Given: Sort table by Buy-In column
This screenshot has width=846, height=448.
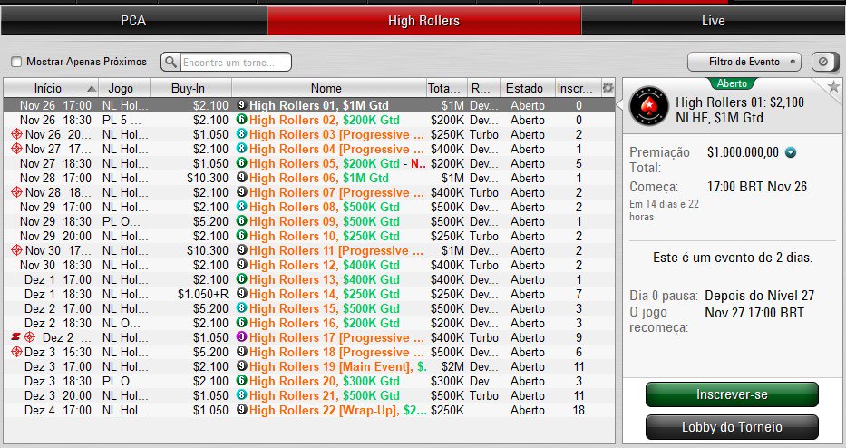Looking at the screenshot, I should pyautogui.click(x=191, y=88).
